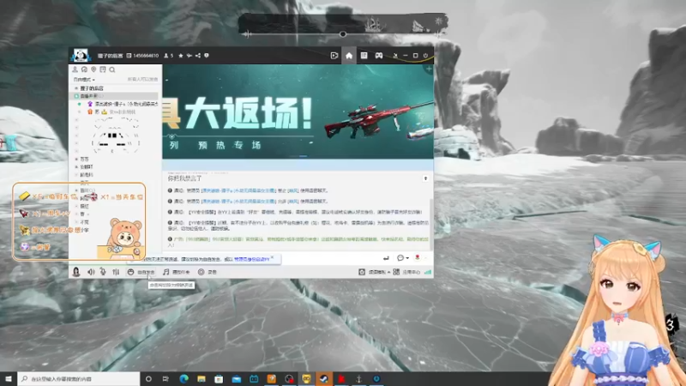The image size is (686, 386).
Task: Start the recording button
Action: (208, 272)
